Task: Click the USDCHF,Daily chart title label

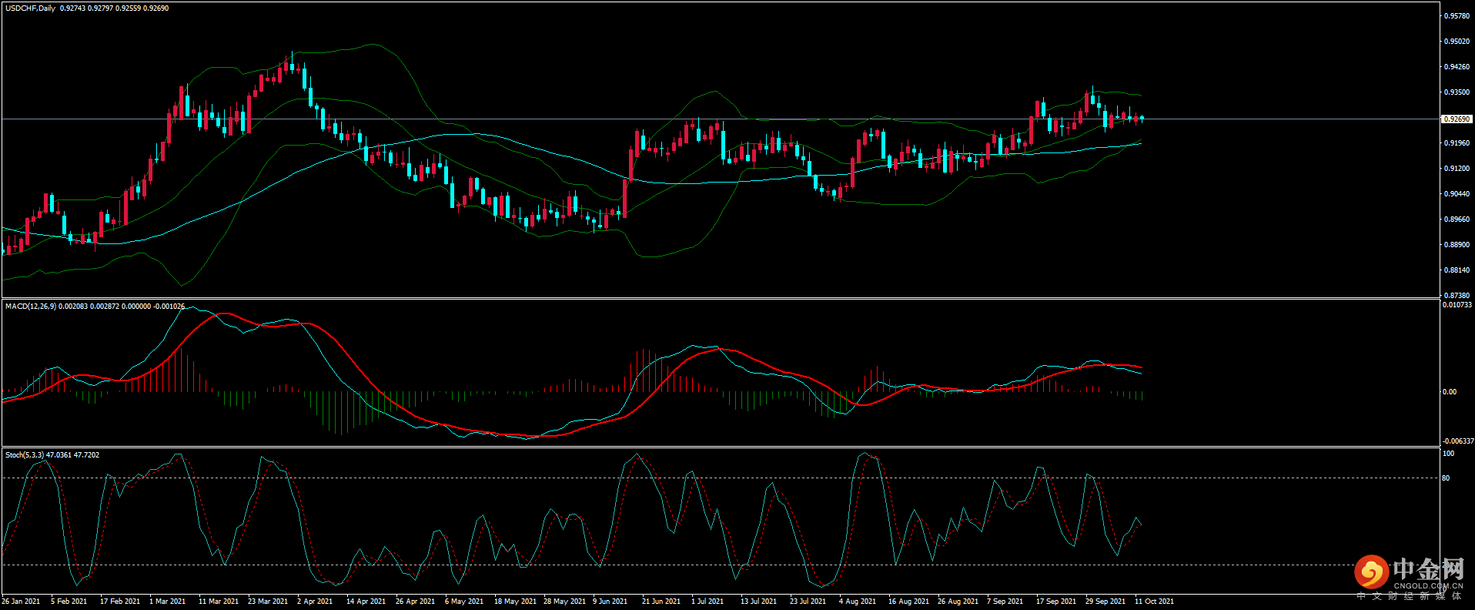Action: tap(31, 8)
